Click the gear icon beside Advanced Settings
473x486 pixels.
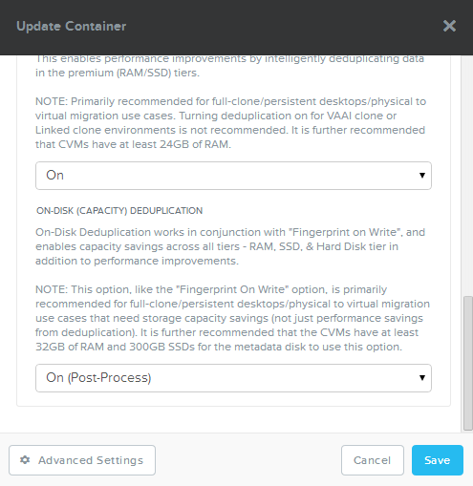point(25,459)
